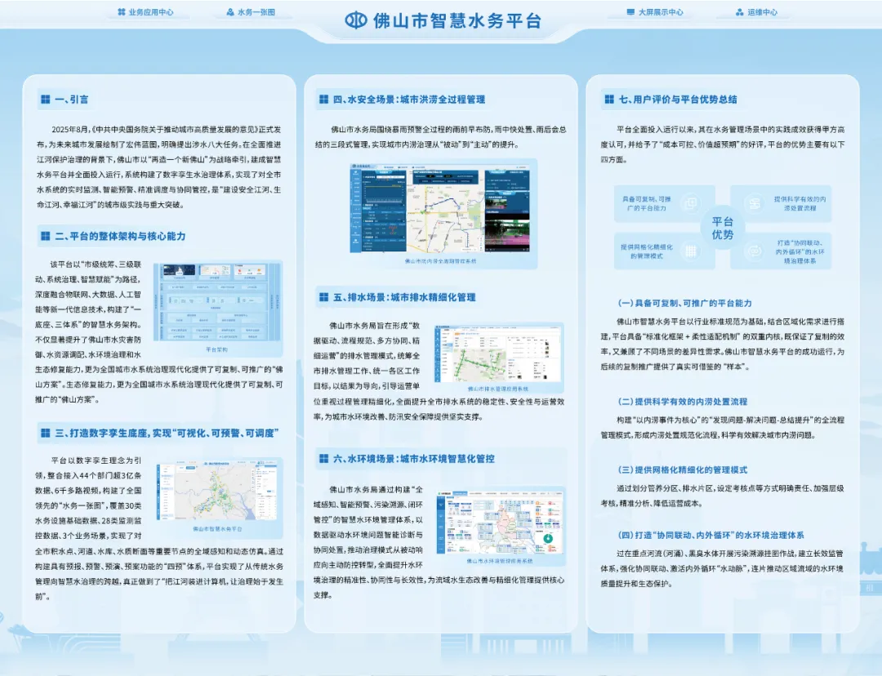Viewport: 882px width, 676px height.
Task: Click the icon beside 运维中心
Action: (x=739, y=13)
